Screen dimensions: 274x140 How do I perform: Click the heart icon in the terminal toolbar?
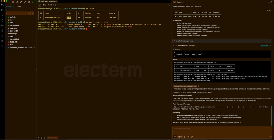click(53, 5)
